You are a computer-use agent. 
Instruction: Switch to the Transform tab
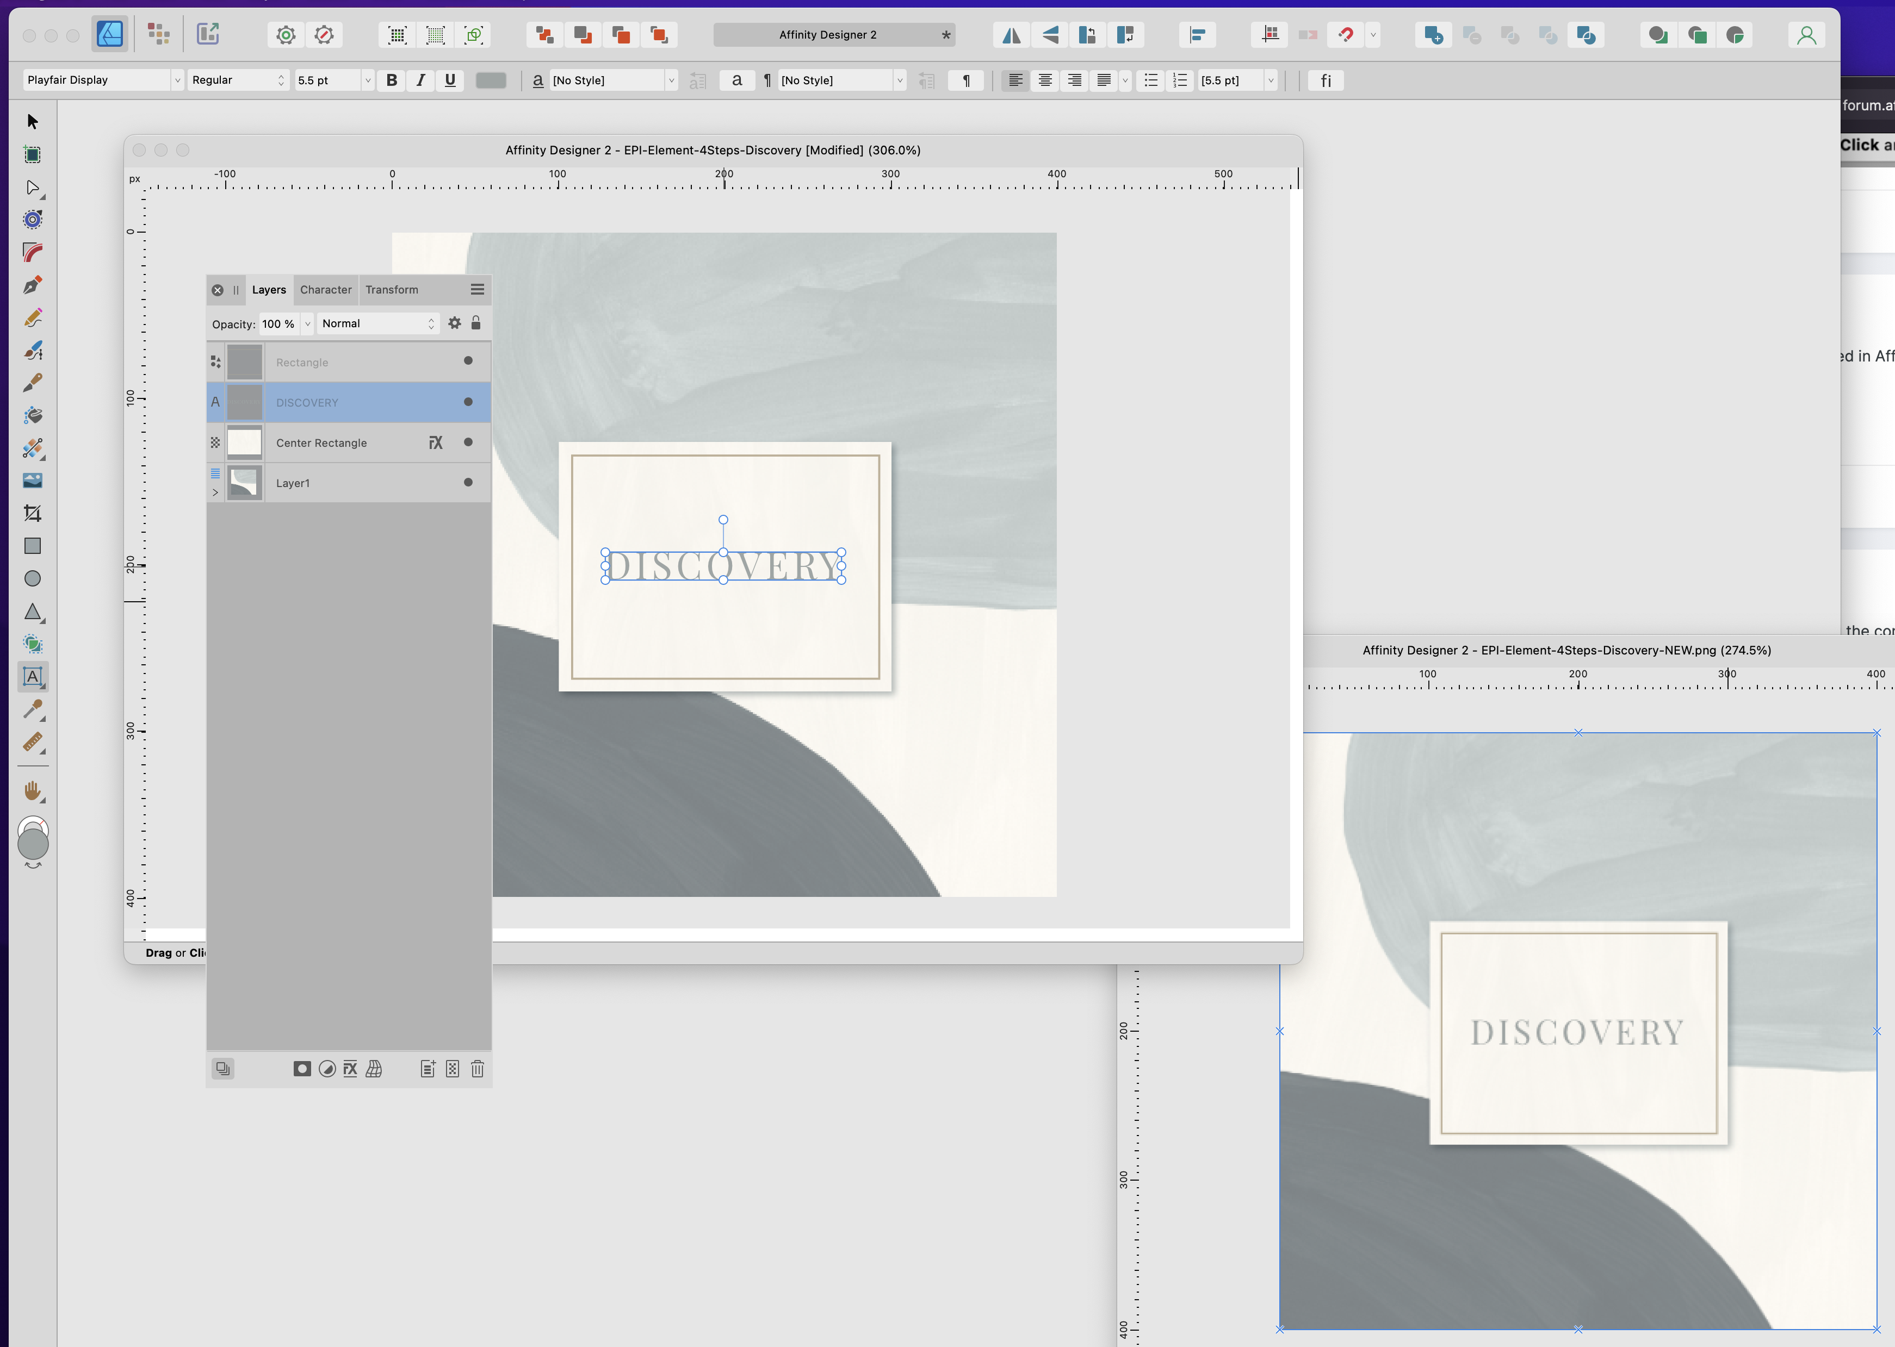pos(392,290)
